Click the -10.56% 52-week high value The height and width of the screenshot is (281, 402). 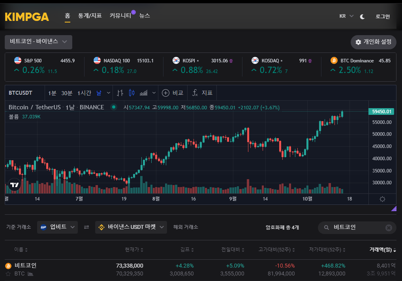285,266
